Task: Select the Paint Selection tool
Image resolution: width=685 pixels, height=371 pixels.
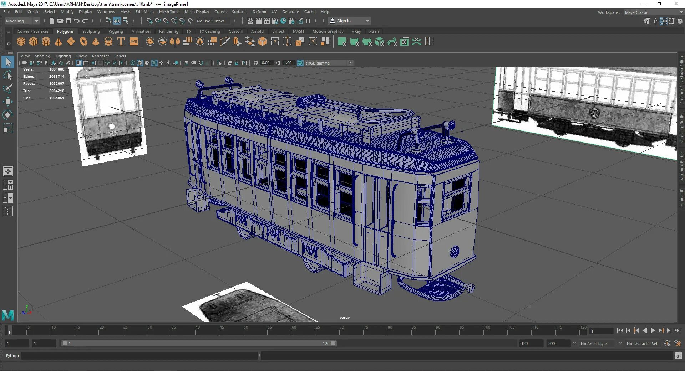Action: 8,88
